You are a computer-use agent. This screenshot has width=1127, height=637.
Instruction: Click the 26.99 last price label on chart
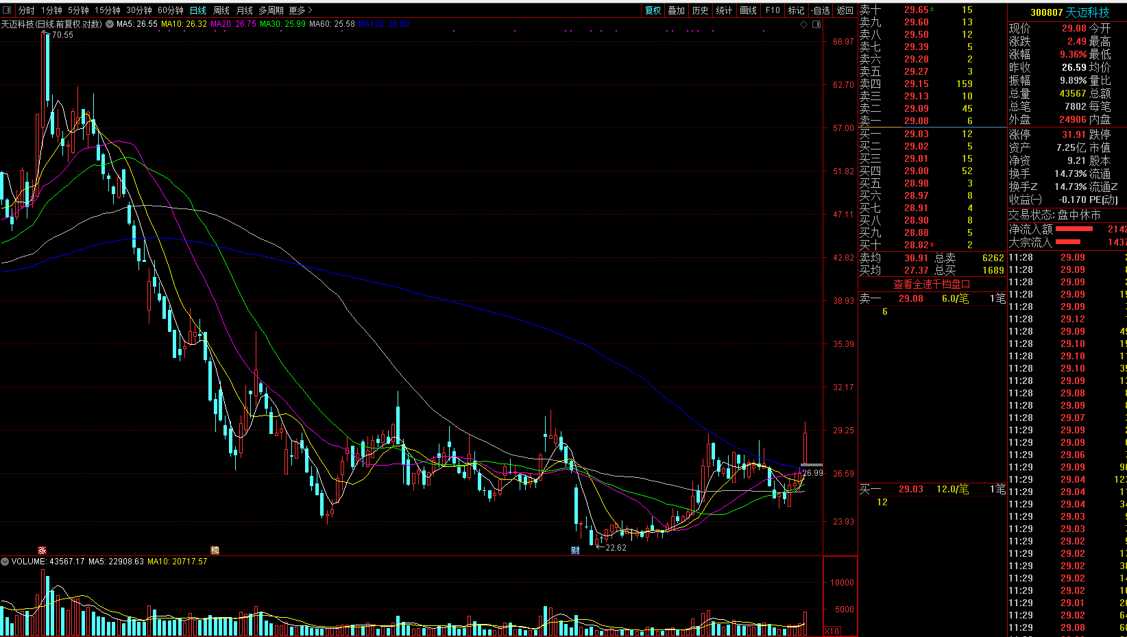tap(812, 472)
